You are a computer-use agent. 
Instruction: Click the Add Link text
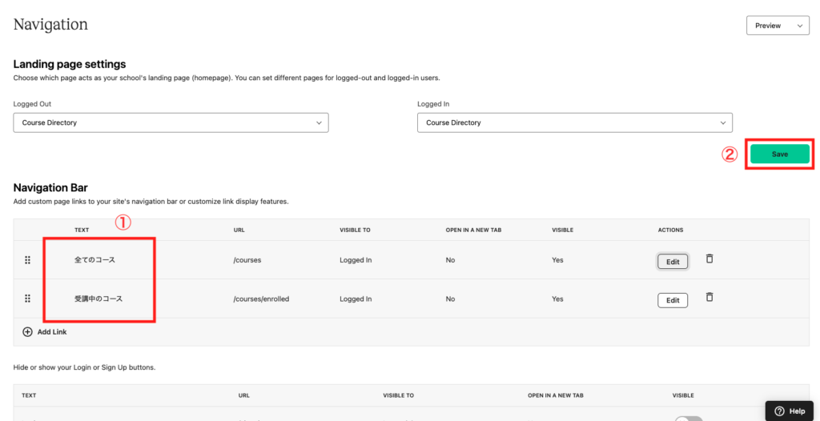(x=52, y=332)
